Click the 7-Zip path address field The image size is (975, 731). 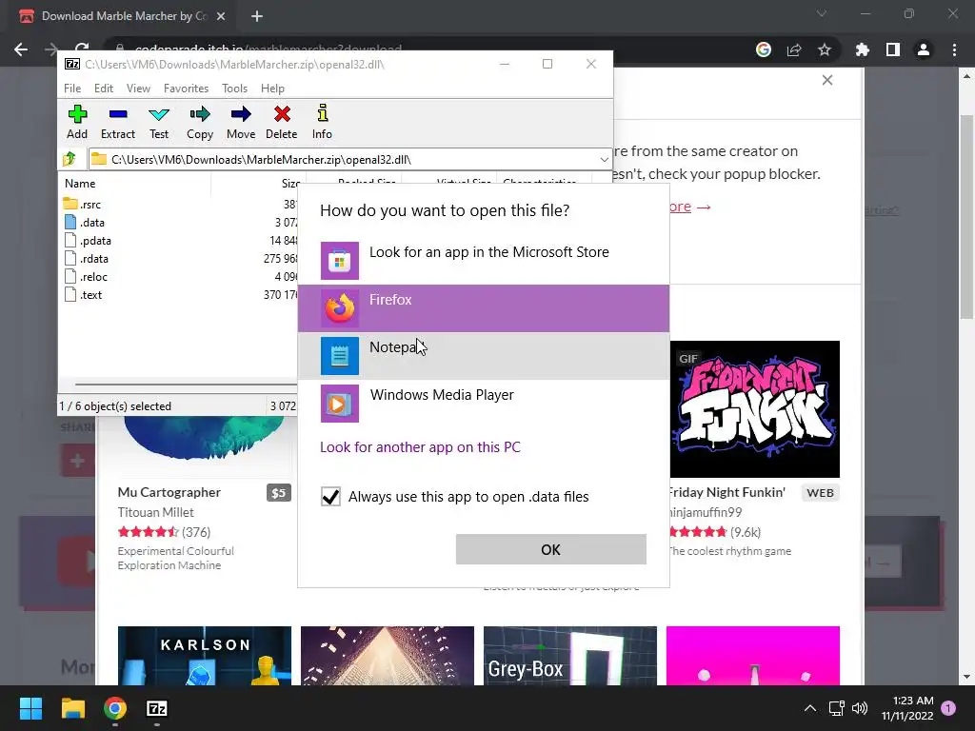pos(342,160)
